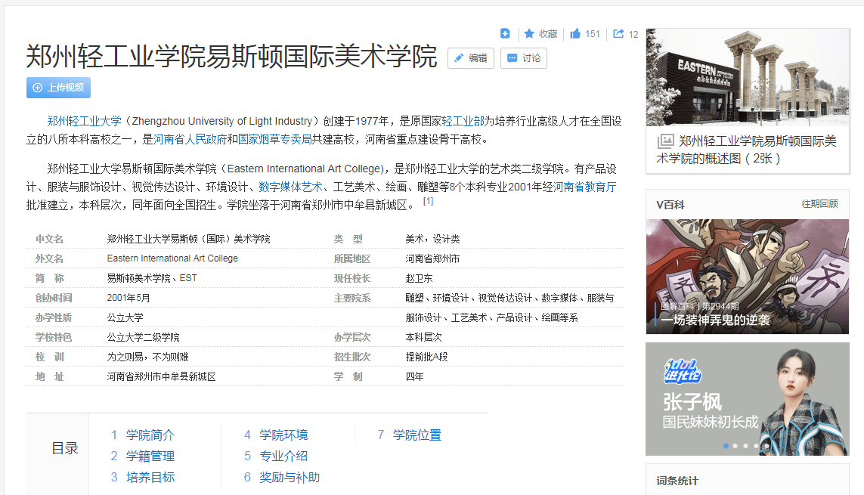864x495 pixels.
Task: Click the share arrow icon
Action: tap(618, 33)
